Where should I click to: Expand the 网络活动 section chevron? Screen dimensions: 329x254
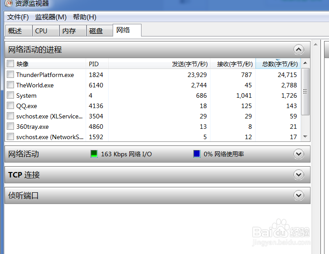click(298, 154)
